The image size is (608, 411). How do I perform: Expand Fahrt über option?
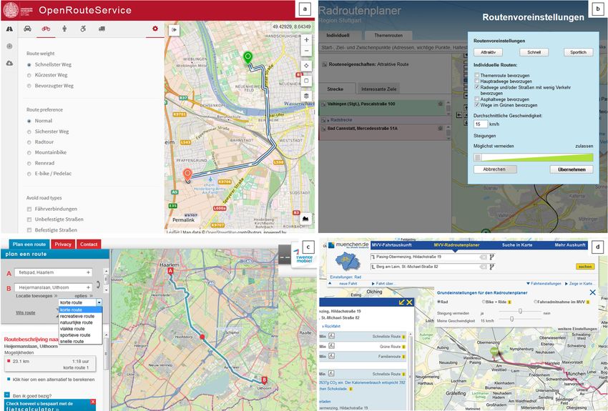click(383, 284)
